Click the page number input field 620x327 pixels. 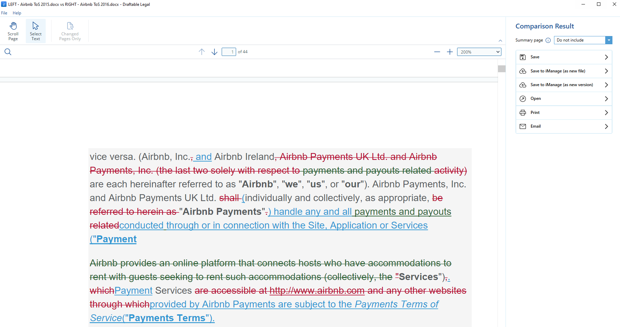[x=229, y=52]
